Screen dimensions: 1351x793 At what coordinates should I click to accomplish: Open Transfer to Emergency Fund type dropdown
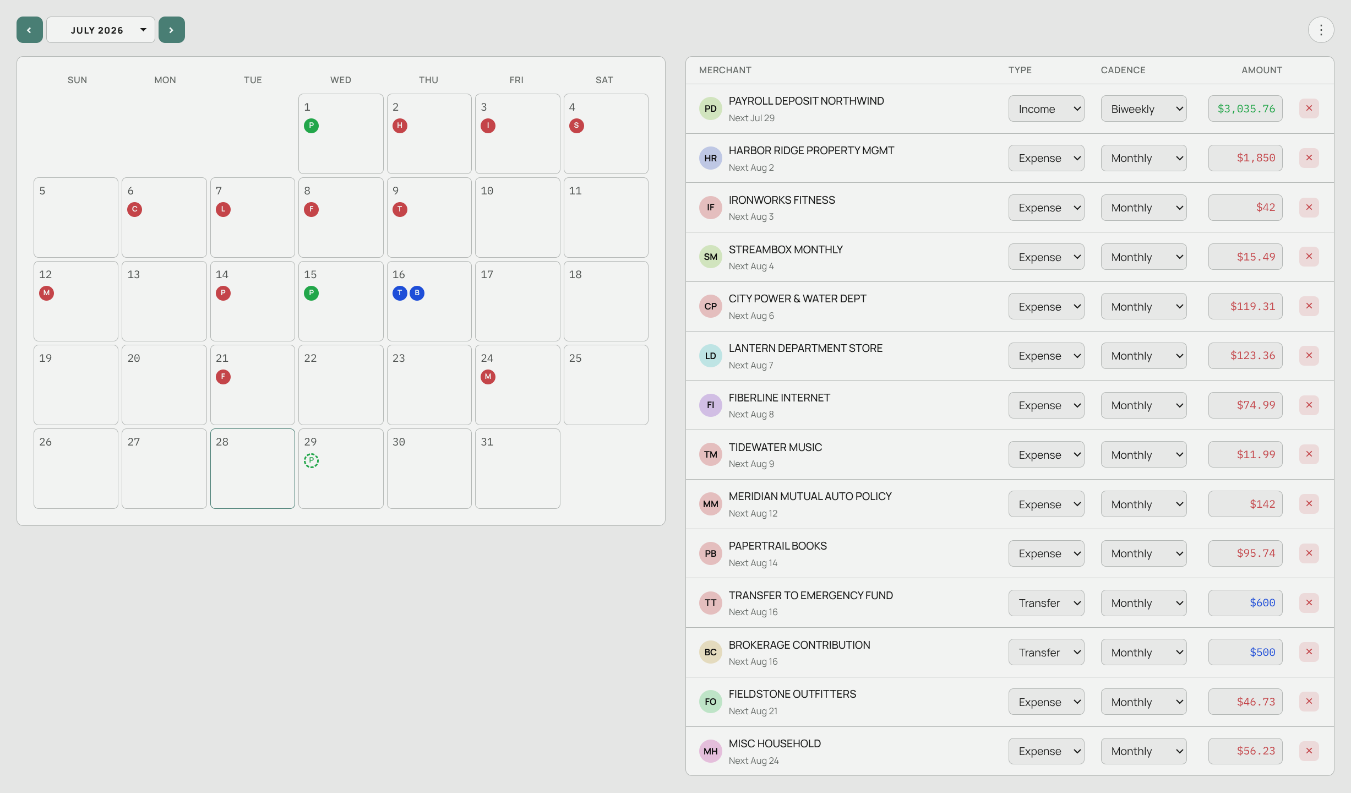(1046, 603)
